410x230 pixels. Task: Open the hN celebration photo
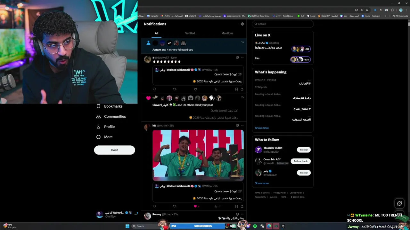tap(198, 155)
